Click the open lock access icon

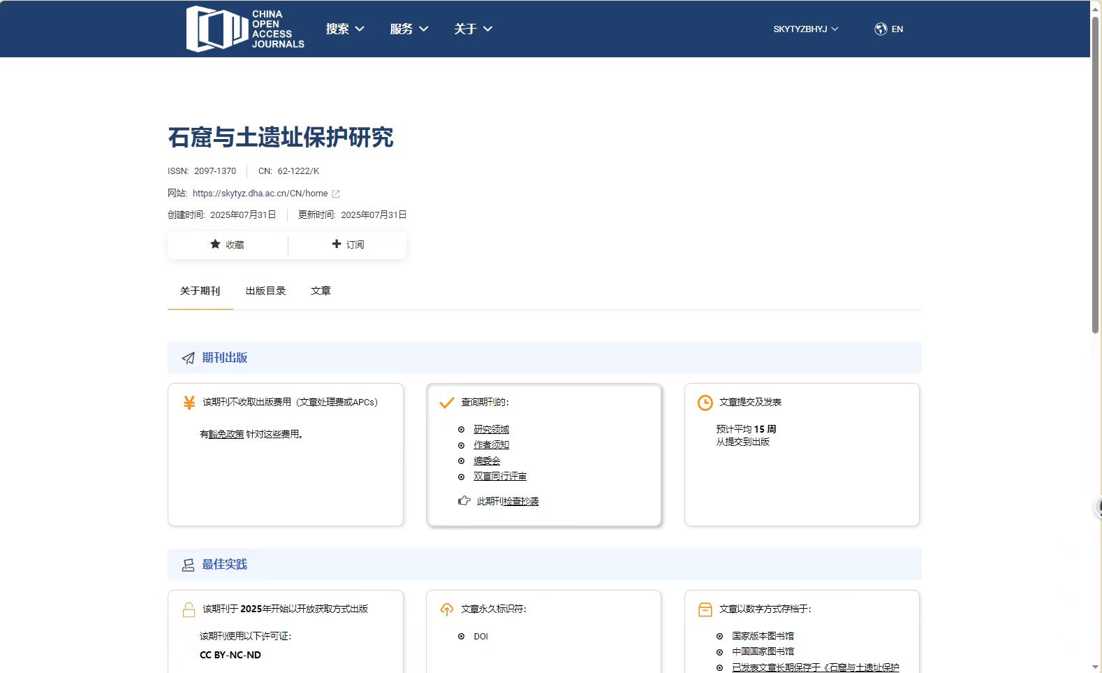tap(189, 609)
